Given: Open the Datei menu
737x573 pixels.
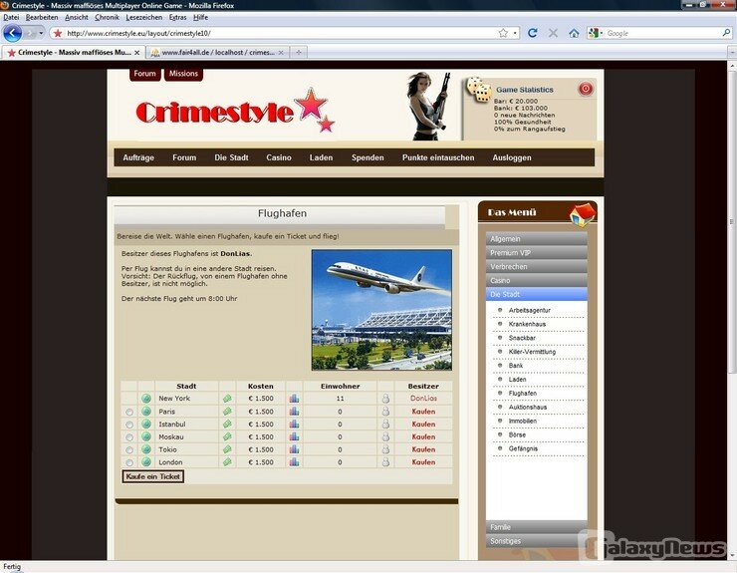Looking at the screenshot, I should [x=11, y=17].
